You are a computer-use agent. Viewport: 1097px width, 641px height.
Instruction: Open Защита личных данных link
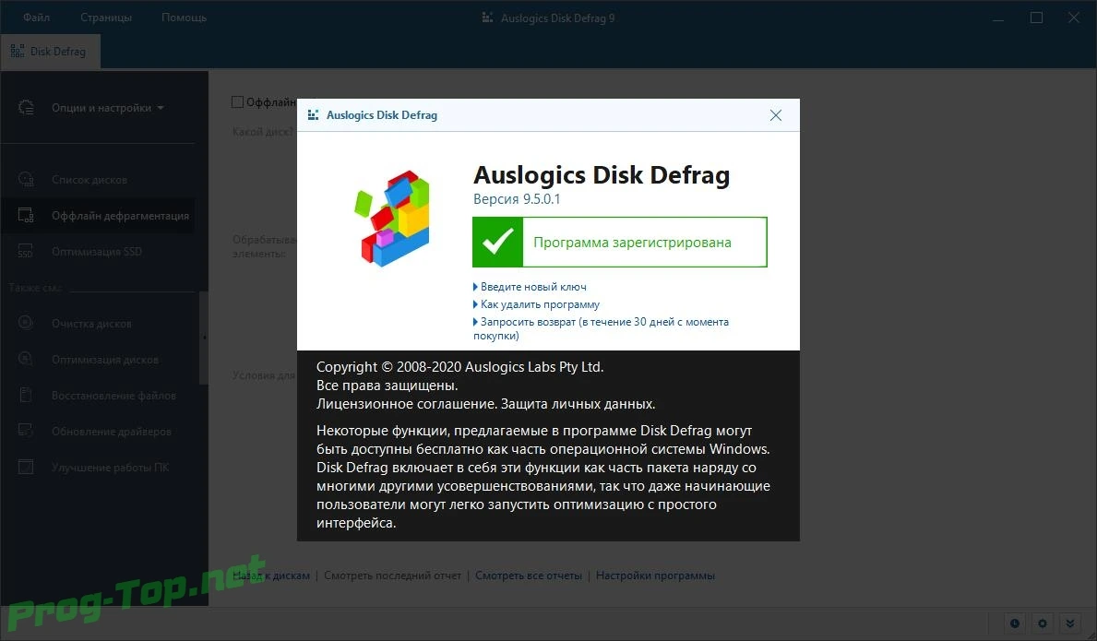(x=578, y=404)
